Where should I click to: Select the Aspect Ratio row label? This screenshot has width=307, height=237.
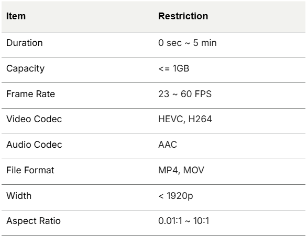[34, 221]
